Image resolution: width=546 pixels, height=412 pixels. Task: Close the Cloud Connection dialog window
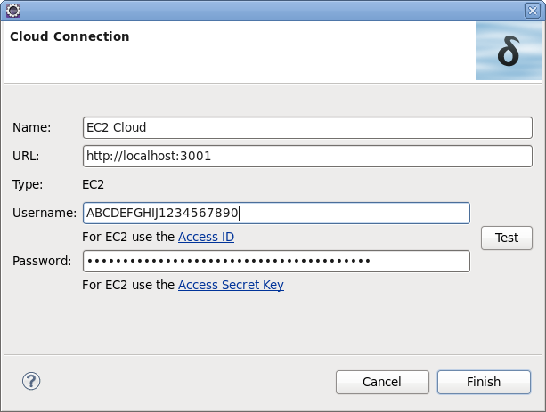533,9
